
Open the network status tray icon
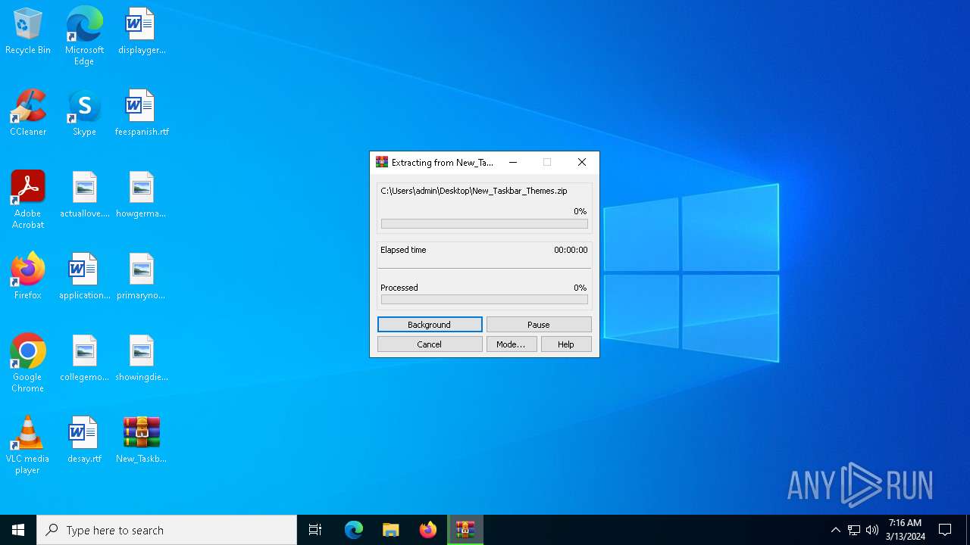coord(854,530)
